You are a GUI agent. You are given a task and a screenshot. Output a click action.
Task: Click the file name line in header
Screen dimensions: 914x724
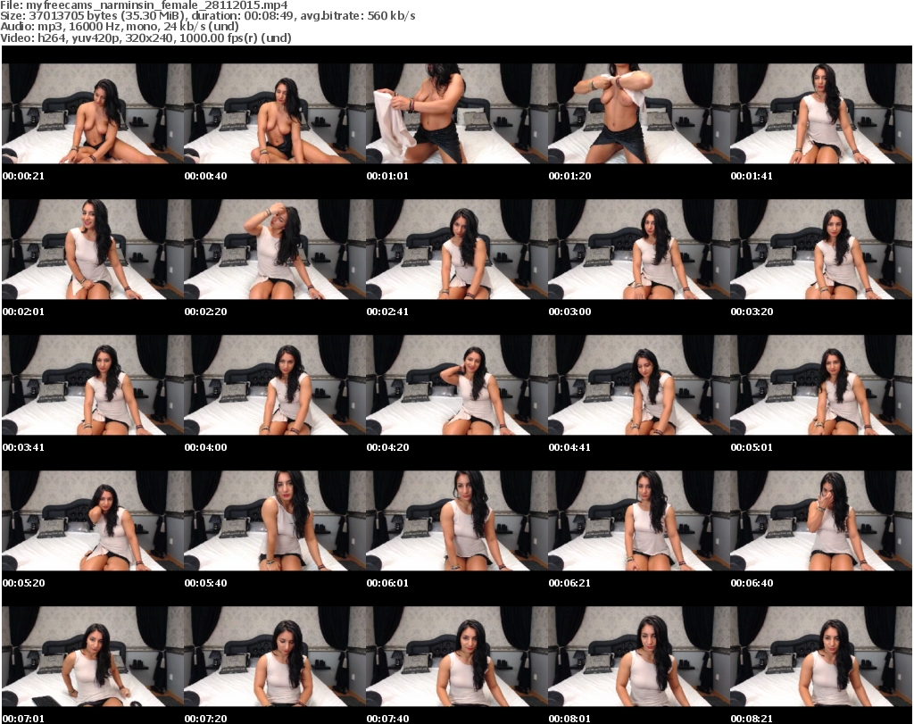point(144,4)
